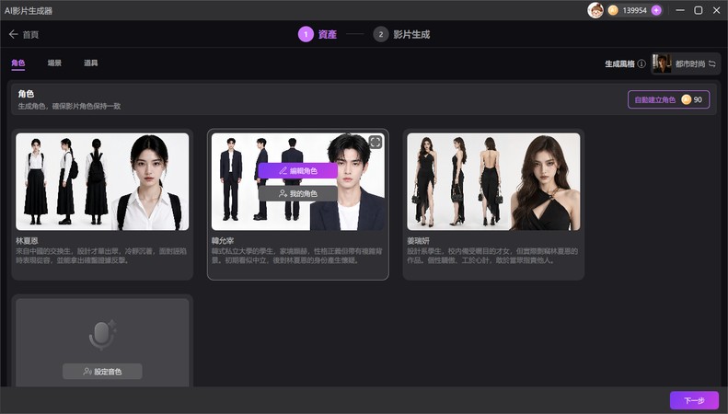The height and width of the screenshot is (414, 728).
Task: Click the 我的角色 button on 韓允宰 card
Action: 297,193
